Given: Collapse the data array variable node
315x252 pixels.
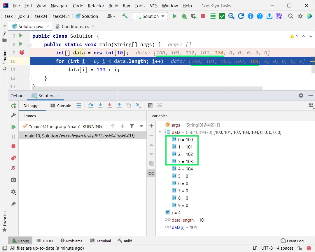Looking at the screenshot, I should [x=160, y=132].
